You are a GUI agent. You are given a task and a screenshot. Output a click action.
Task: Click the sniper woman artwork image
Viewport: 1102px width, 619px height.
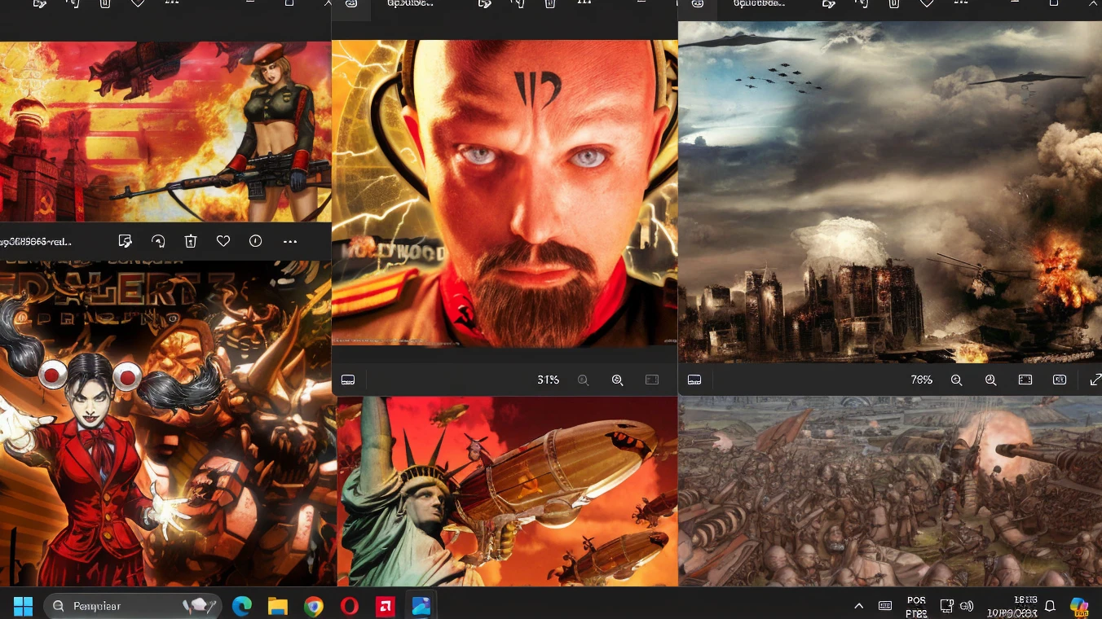(x=165, y=131)
